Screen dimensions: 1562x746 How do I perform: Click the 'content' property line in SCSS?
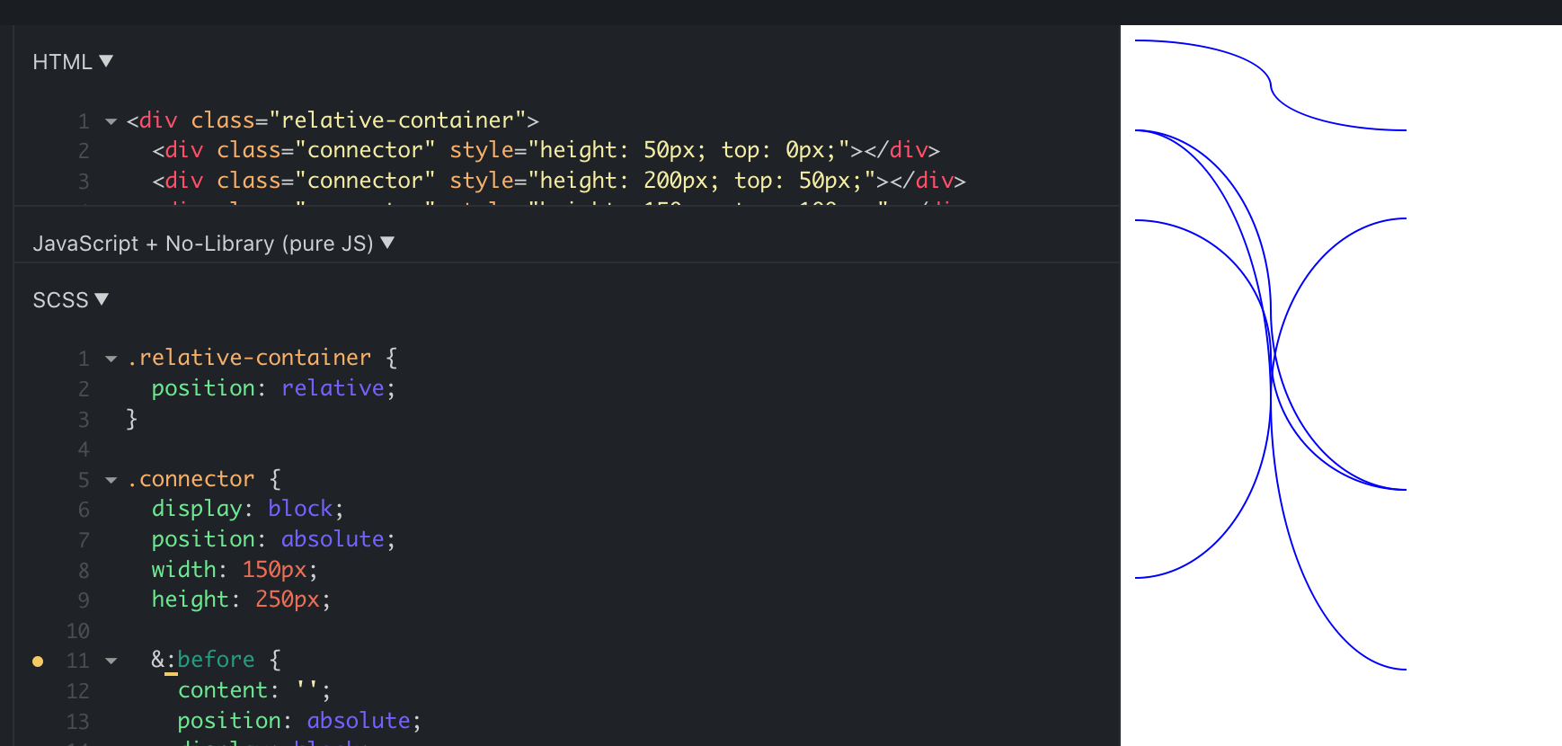(254, 690)
